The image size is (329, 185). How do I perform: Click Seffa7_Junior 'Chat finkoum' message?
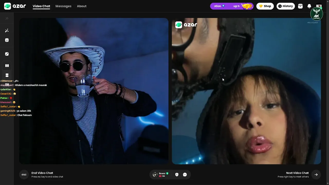coord(16,115)
